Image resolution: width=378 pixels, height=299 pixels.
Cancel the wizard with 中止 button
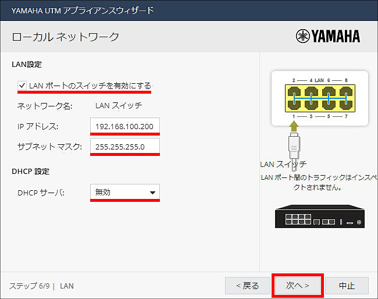point(347,286)
